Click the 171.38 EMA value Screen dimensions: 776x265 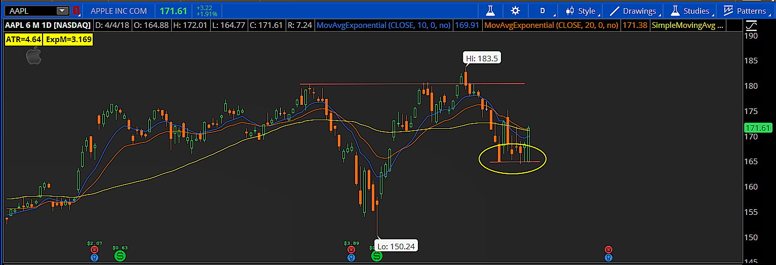pyautogui.click(x=635, y=25)
